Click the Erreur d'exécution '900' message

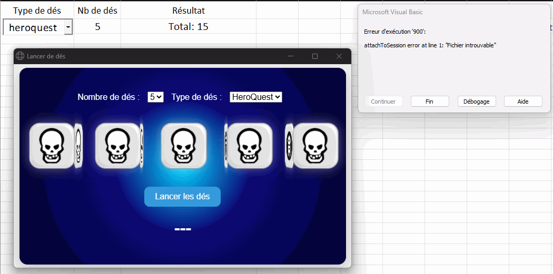click(x=394, y=32)
